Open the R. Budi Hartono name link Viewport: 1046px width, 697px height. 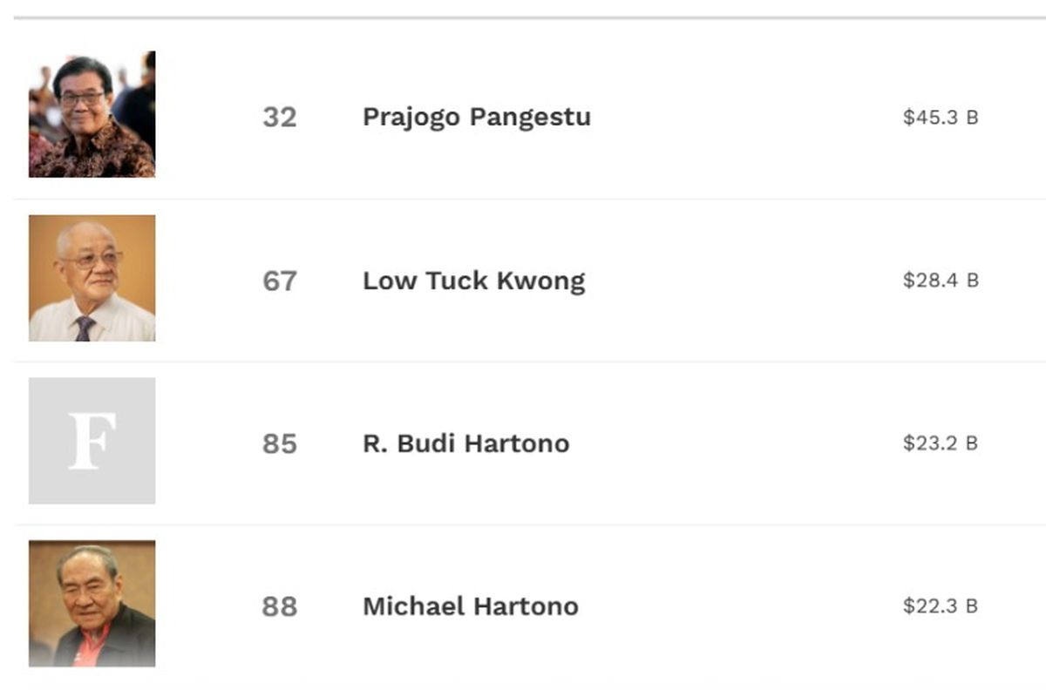pyautogui.click(x=466, y=443)
